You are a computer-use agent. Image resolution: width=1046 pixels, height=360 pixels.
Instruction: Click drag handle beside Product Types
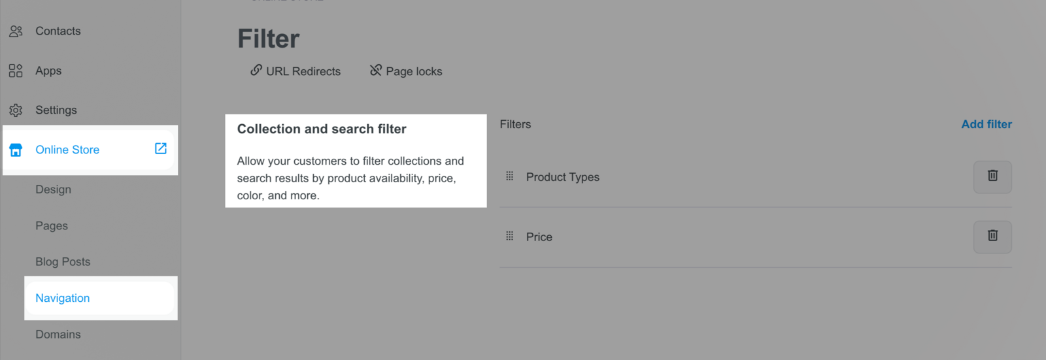510,176
